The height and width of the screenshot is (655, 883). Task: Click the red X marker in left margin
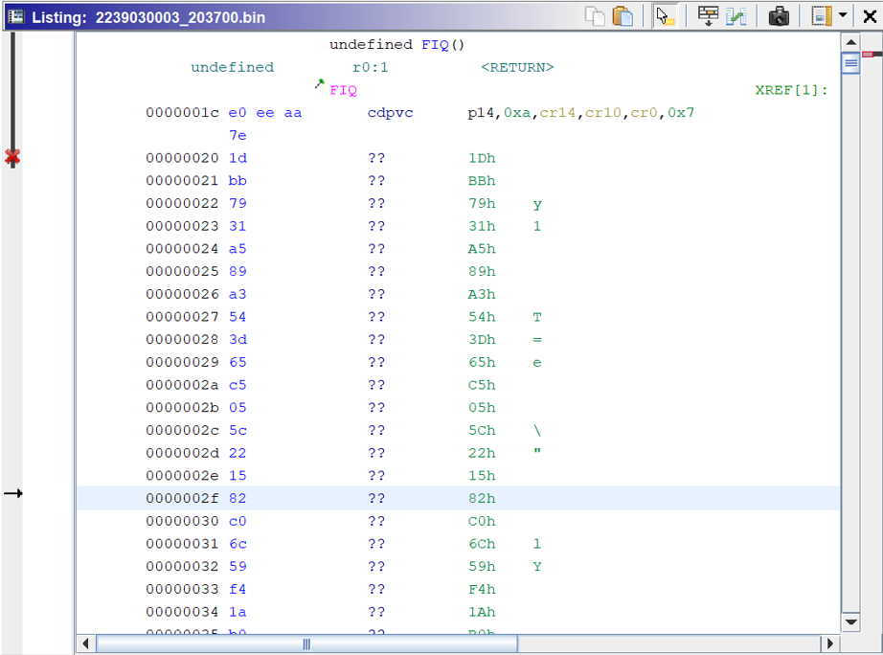(12, 158)
